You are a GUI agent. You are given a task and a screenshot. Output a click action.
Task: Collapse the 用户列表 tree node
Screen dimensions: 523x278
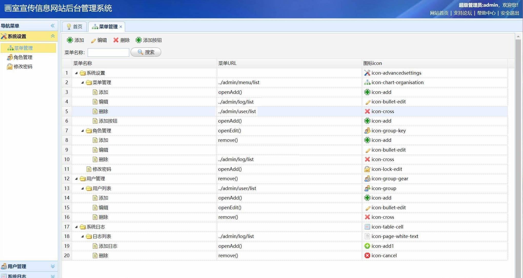(x=82, y=188)
